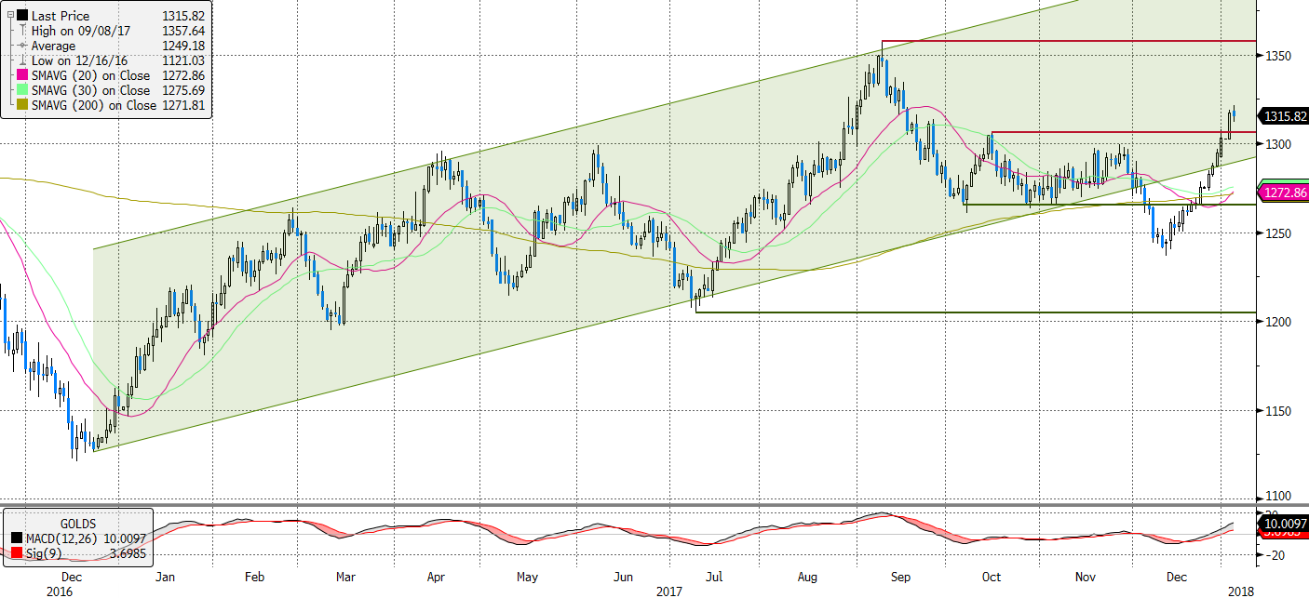This screenshot has height=598, width=1309.
Task: Click the 'Apr' x-axis label
Action: [x=436, y=577]
